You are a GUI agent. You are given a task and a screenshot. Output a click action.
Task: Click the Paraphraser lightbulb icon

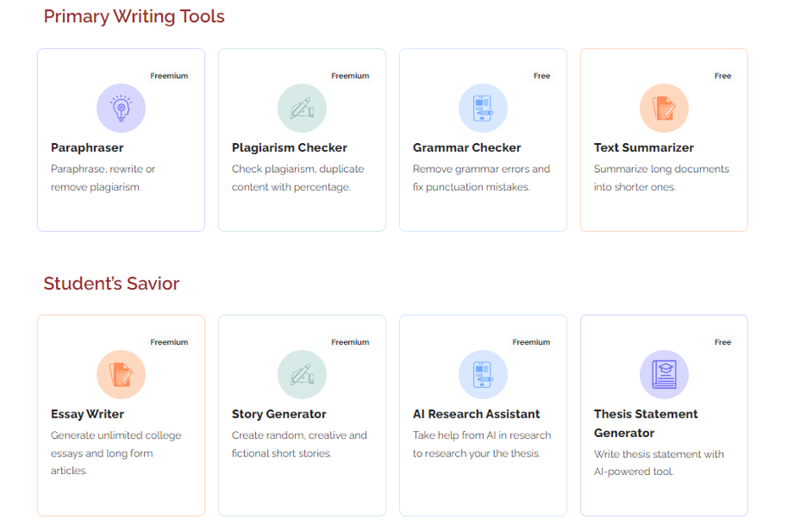click(x=121, y=108)
